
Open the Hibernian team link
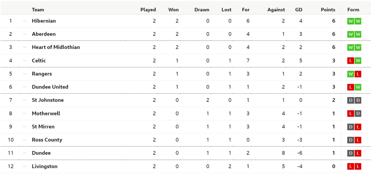[x=44, y=21]
